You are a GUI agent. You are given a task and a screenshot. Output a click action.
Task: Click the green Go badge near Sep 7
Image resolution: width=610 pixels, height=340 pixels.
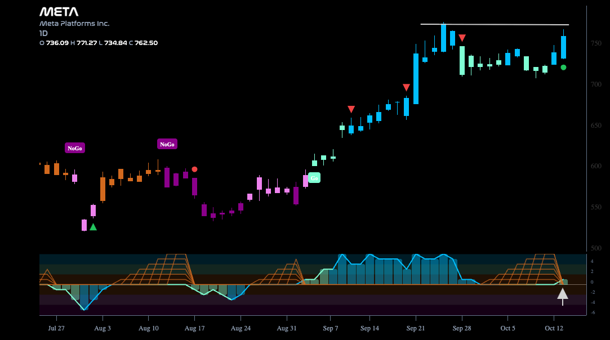click(x=314, y=178)
